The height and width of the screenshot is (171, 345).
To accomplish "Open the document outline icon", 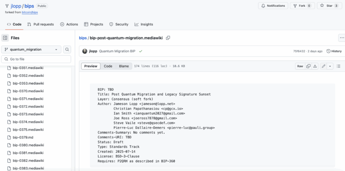I will (x=339, y=66).
